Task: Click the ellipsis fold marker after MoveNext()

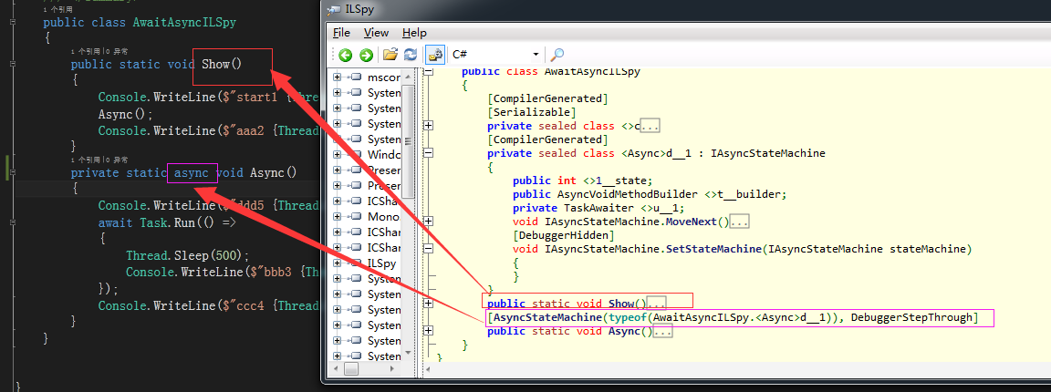Action: click(739, 222)
